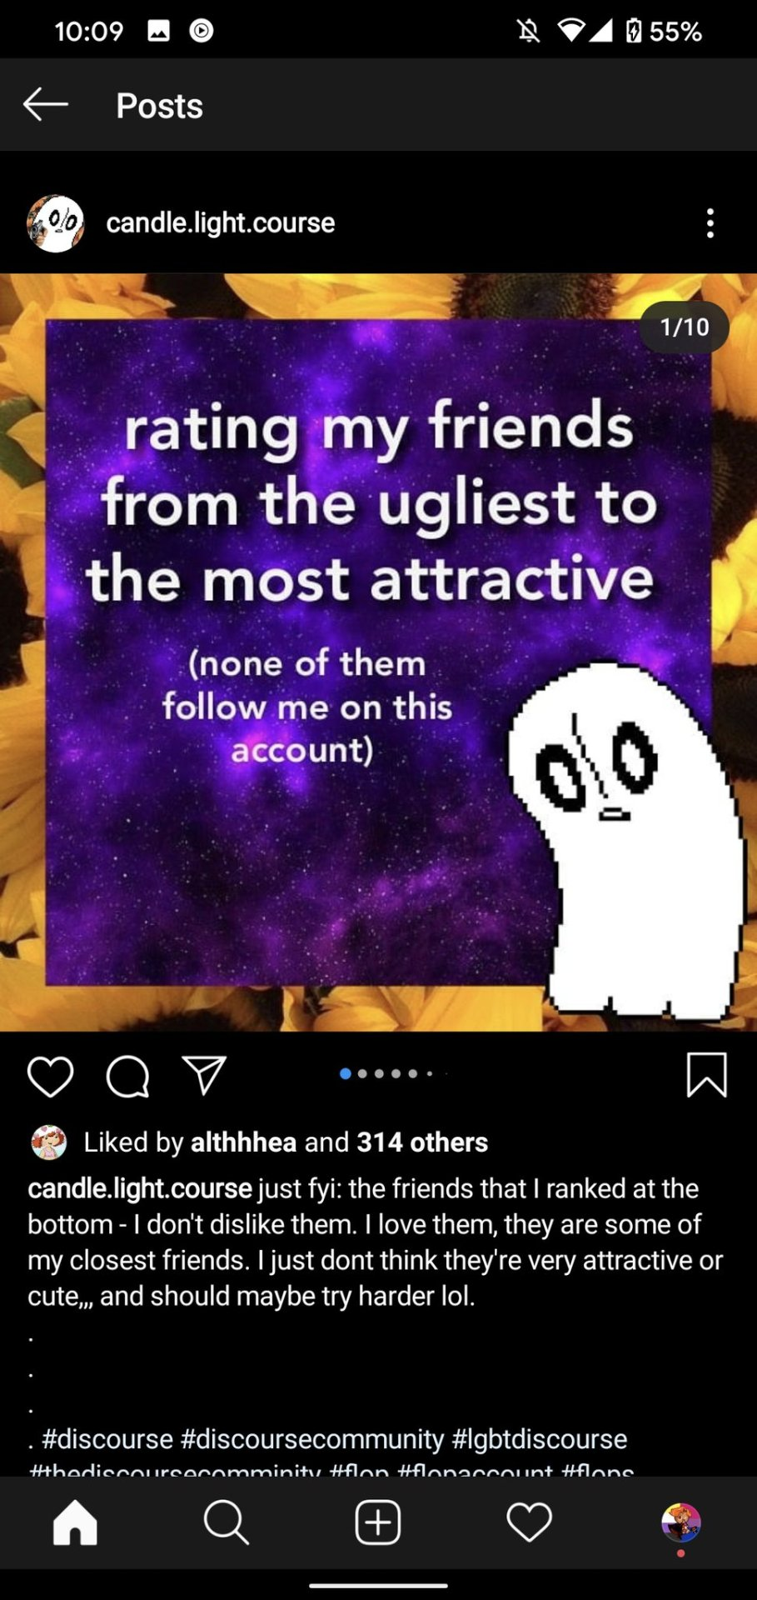757x1600 pixels.
Task: Open the Activity heart tab
Action: [x=530, y=1522]
